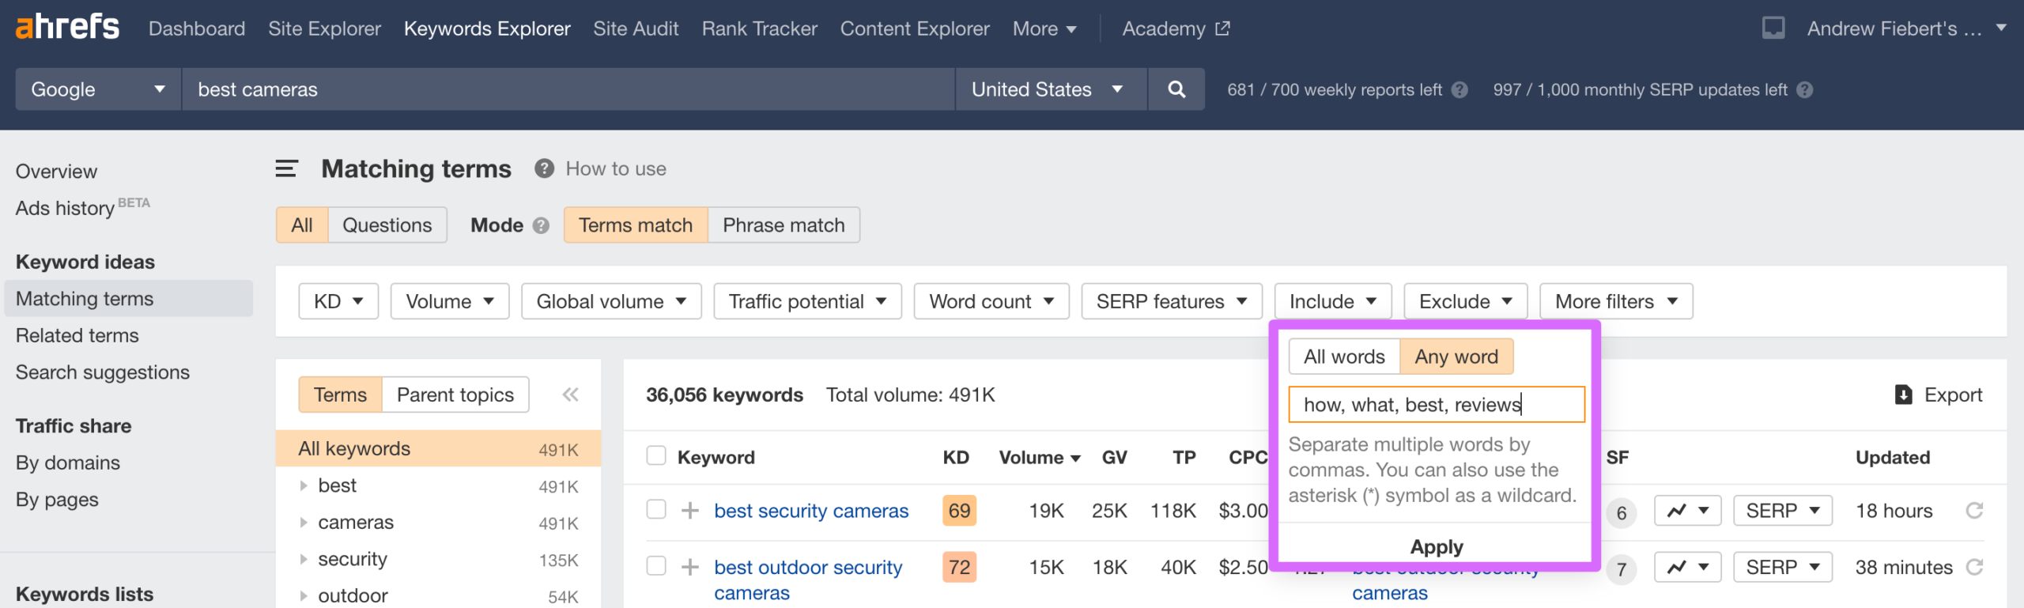Click help icon beside weekly reports left

[x=1459, y=90]
